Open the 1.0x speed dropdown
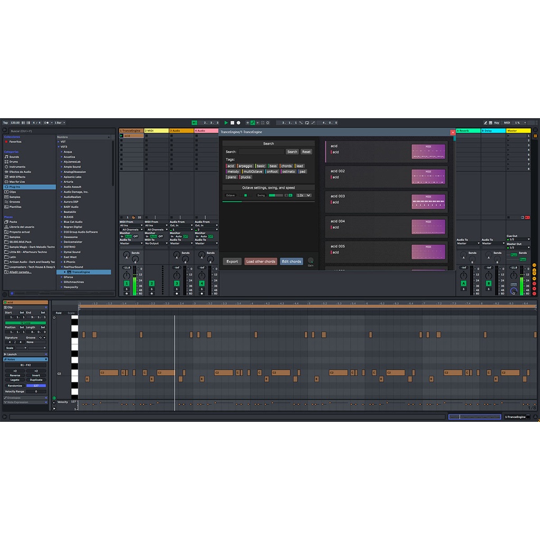 pyautogui.click(x=304, y=196)
